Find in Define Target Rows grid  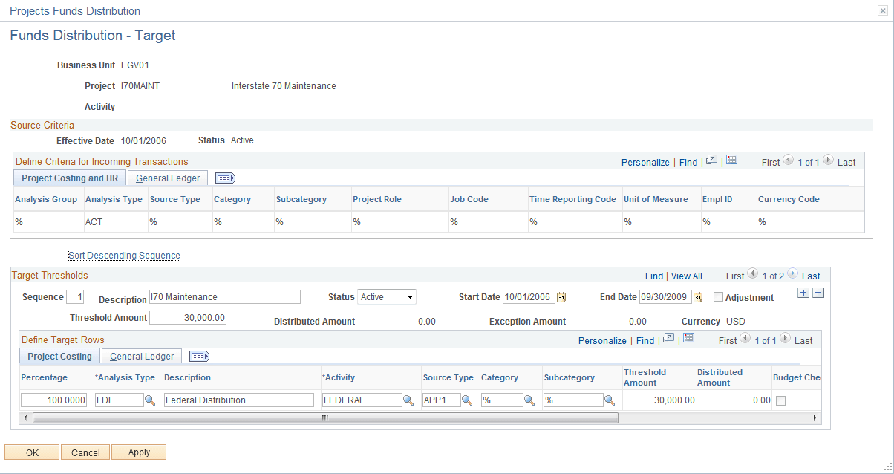click(645, 340)
